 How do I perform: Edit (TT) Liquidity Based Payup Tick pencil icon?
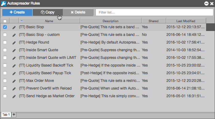point(14,73)
